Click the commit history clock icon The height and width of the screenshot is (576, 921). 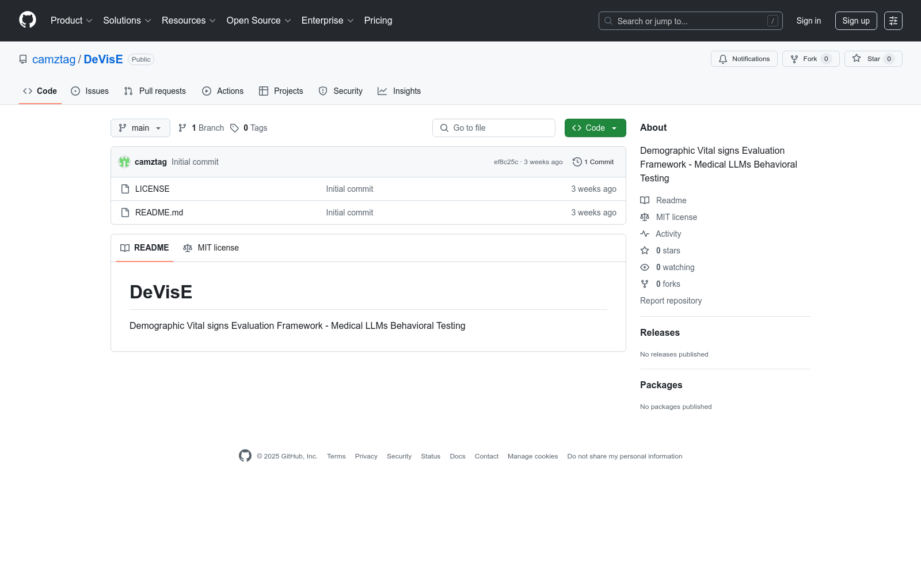click(577, 162)
